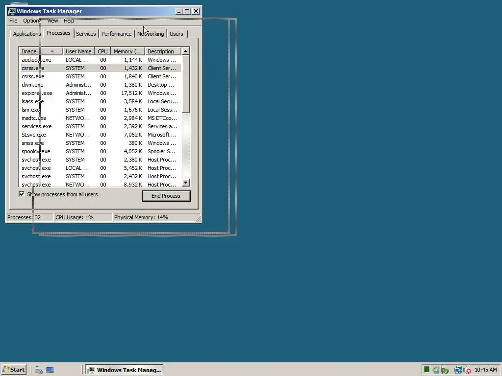Screen dimensions: 502x376
Task: Click the muted volume speaker tray icon
Action: (467, 370)
